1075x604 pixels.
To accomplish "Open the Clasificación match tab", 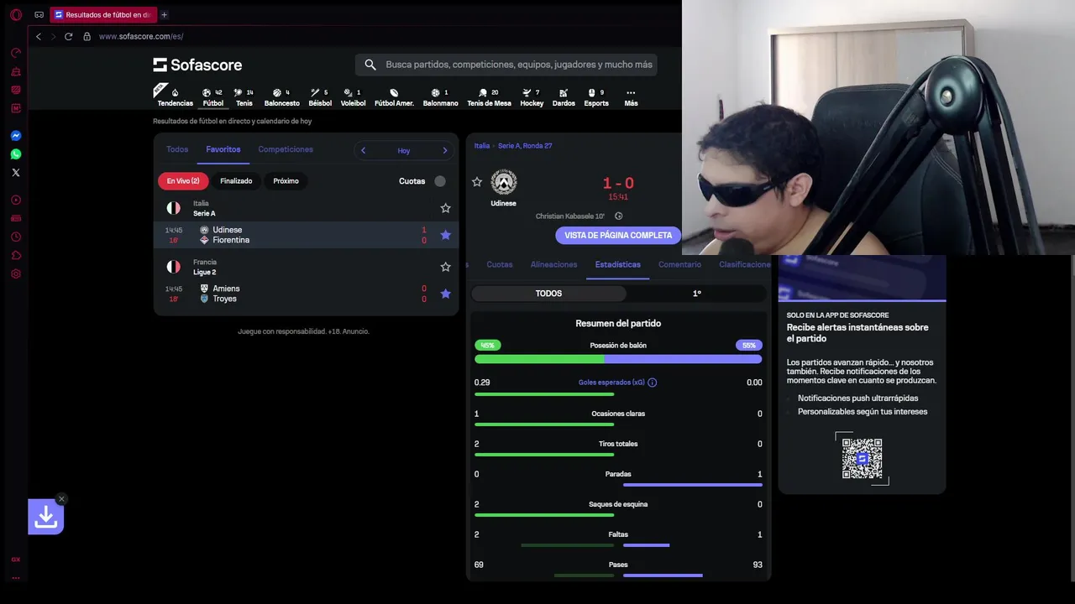I will [x=744, y=264].
